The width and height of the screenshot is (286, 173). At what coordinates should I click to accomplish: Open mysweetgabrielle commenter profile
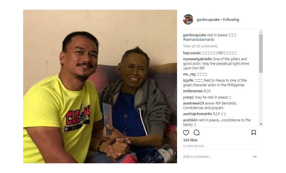click(197, 59)
